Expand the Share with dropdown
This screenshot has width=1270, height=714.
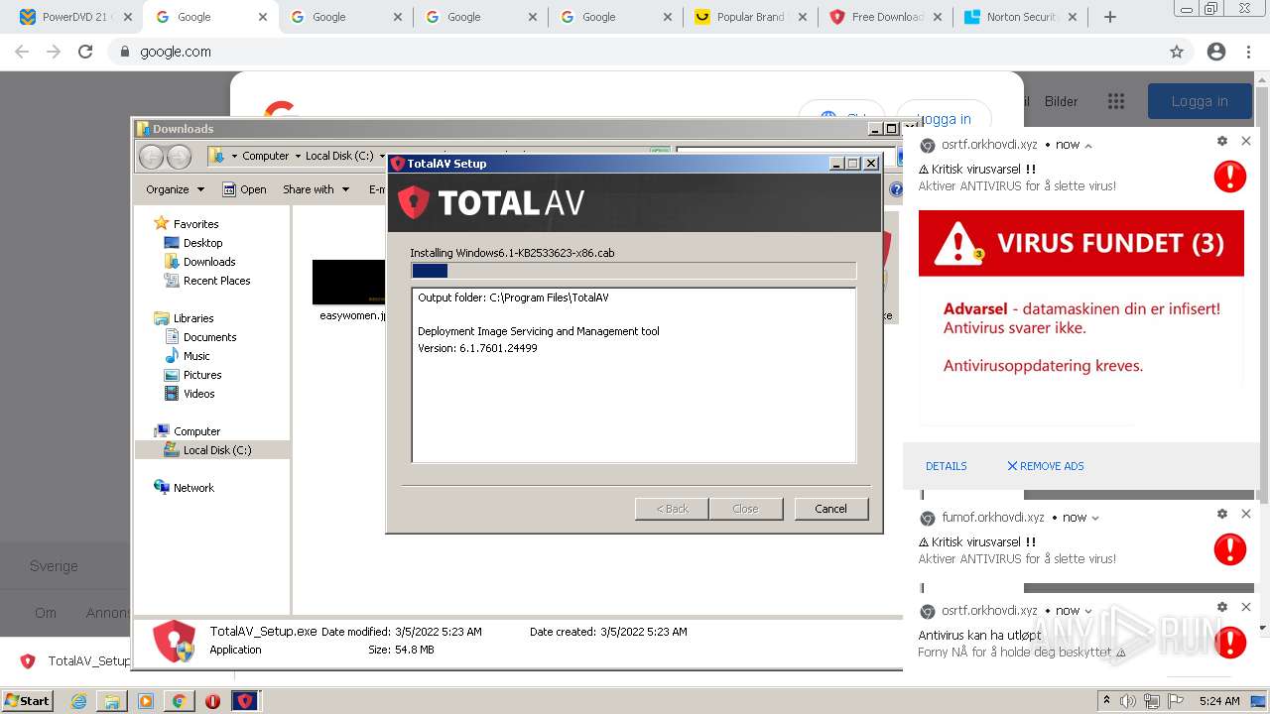tap(316, 189)
